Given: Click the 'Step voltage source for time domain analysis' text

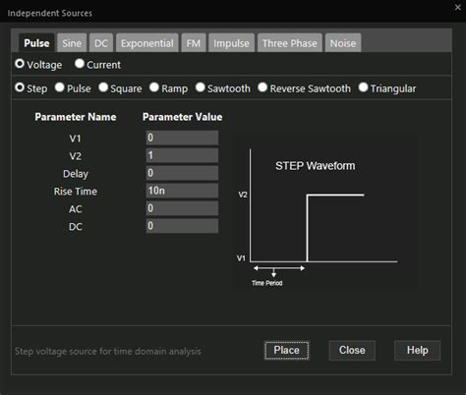Looking at the screenshot, I should (108, 352).
